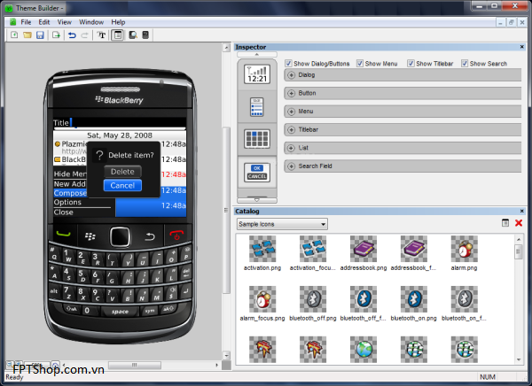
Task: Select alarm.png icon in catalog
Action: [x=464, y=249]
